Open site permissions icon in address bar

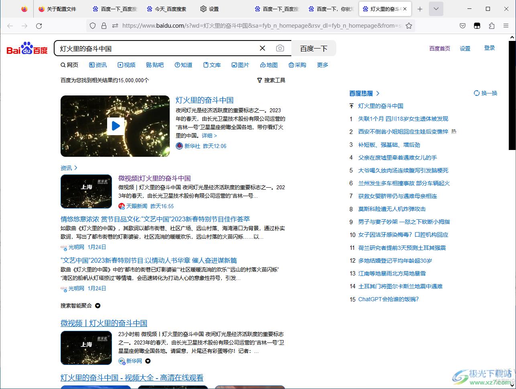115,26
